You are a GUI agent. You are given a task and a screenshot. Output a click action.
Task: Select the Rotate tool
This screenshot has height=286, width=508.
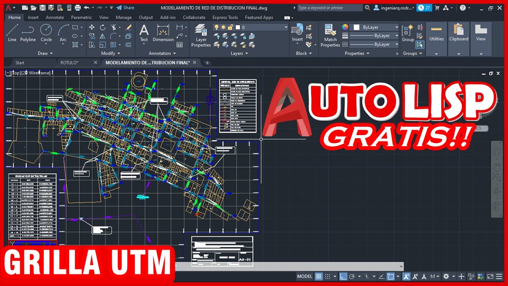102,27
